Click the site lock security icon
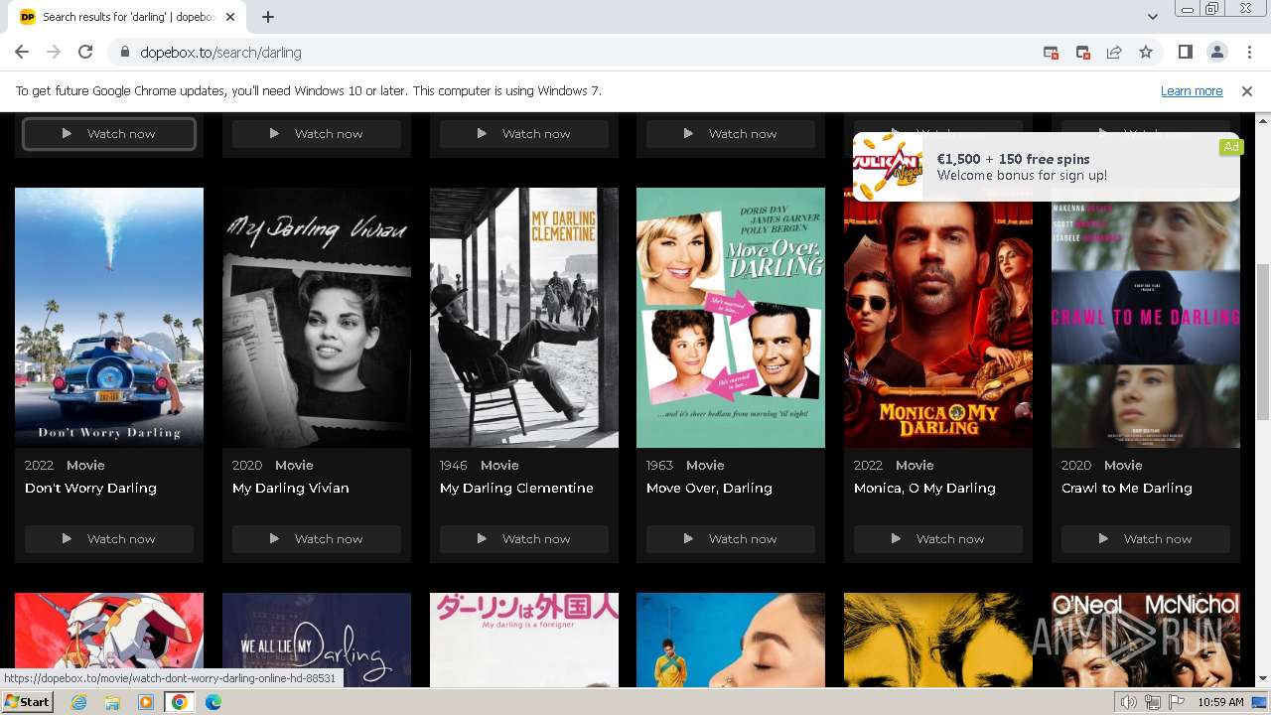Viewport: 1271px width, 715px height. [125, 53]
